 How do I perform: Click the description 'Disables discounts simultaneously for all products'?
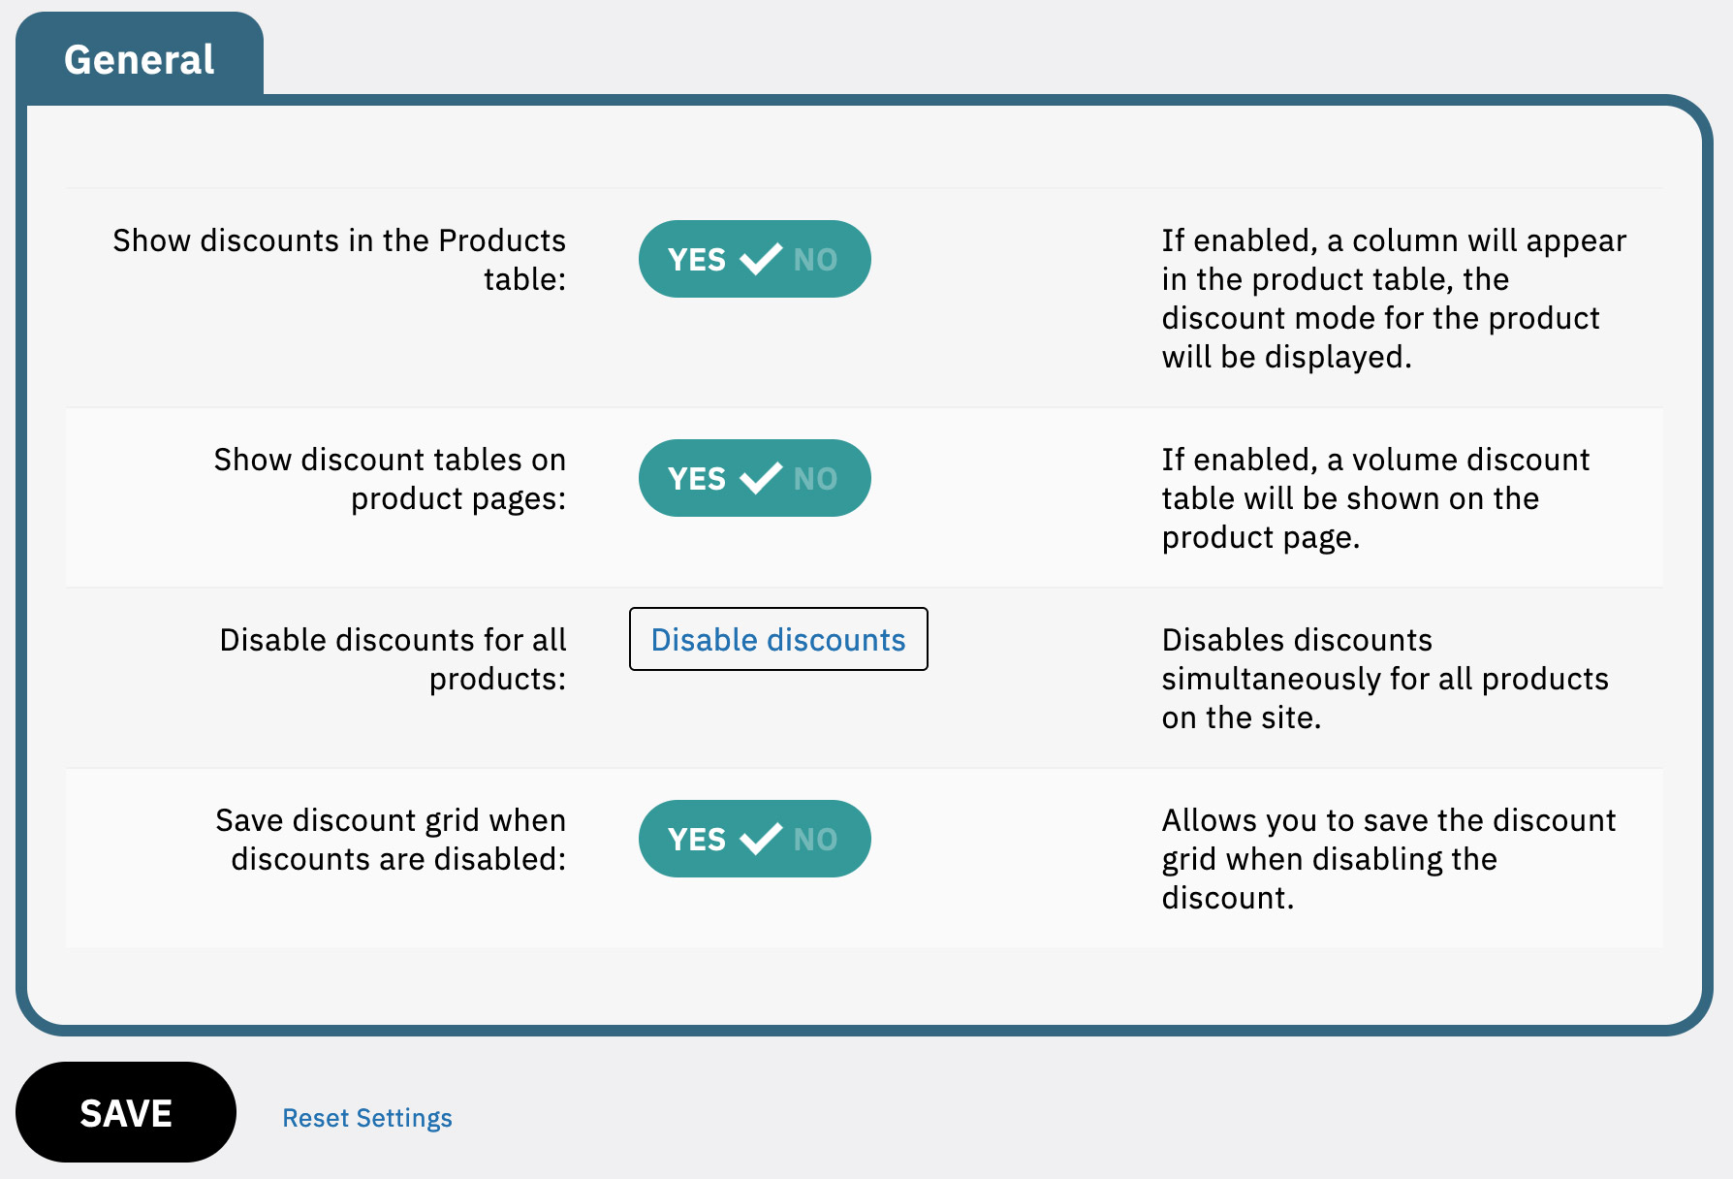[1384, 679]
